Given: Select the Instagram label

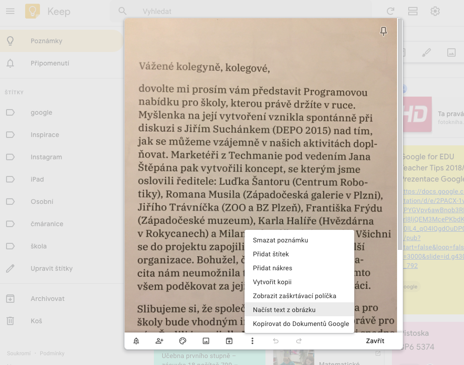Looking at the screenshot, I should [x=61, y=157].
